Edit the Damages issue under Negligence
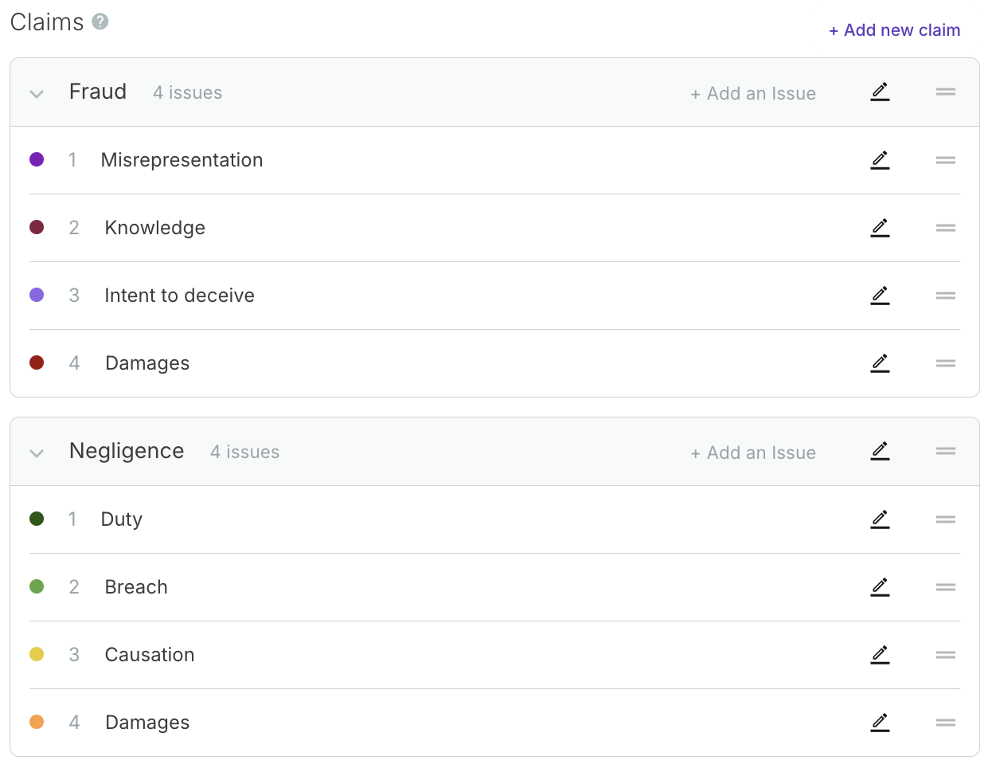992x768 pixels. point(880,722)
